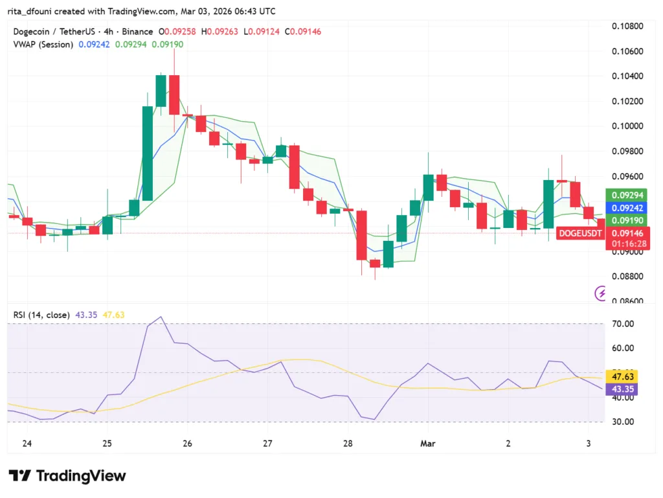Click the purple lightning bolt chart icon
Screen dimensions: 663x498
[600, 293]
